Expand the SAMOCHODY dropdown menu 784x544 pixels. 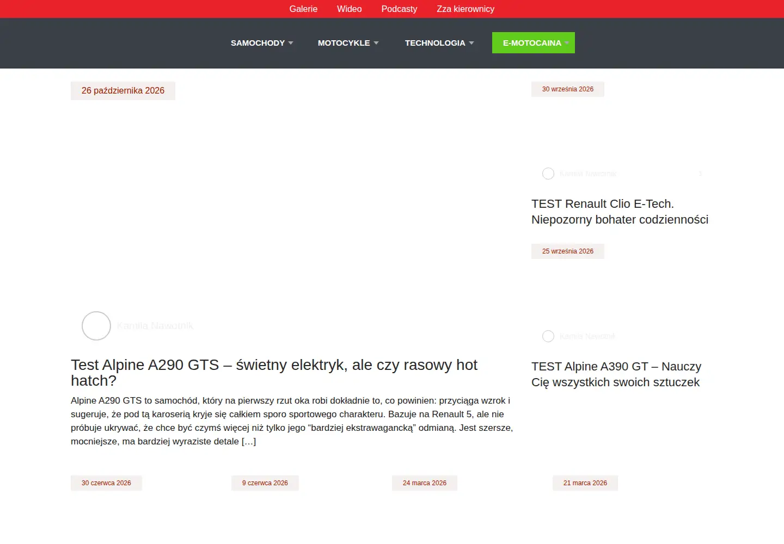[x=262, y=43]
